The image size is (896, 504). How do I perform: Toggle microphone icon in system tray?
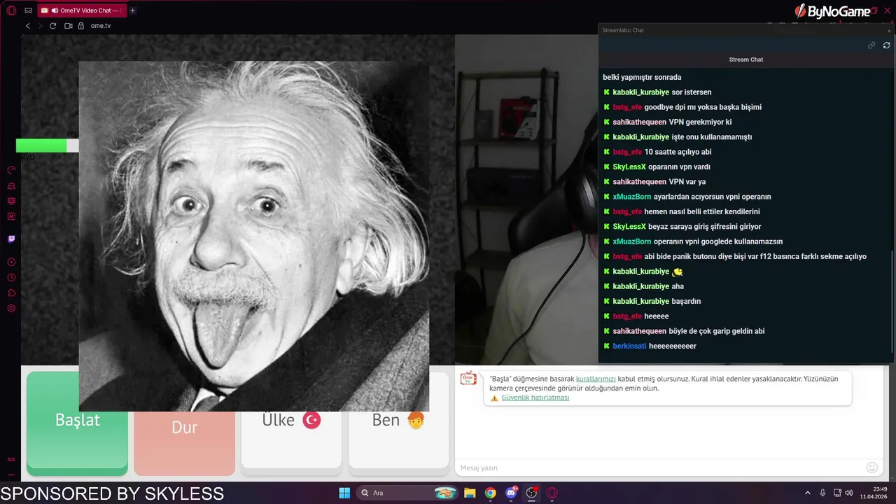point(822,493)
